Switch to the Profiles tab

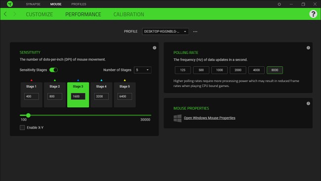[79, 4]
